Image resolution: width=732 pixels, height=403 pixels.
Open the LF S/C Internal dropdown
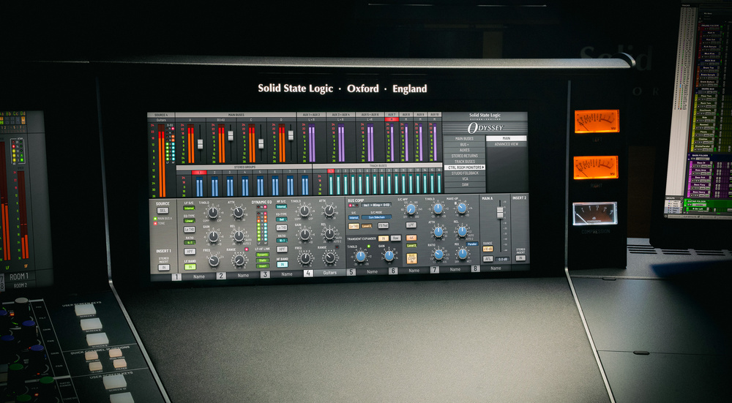click(189, 208)
